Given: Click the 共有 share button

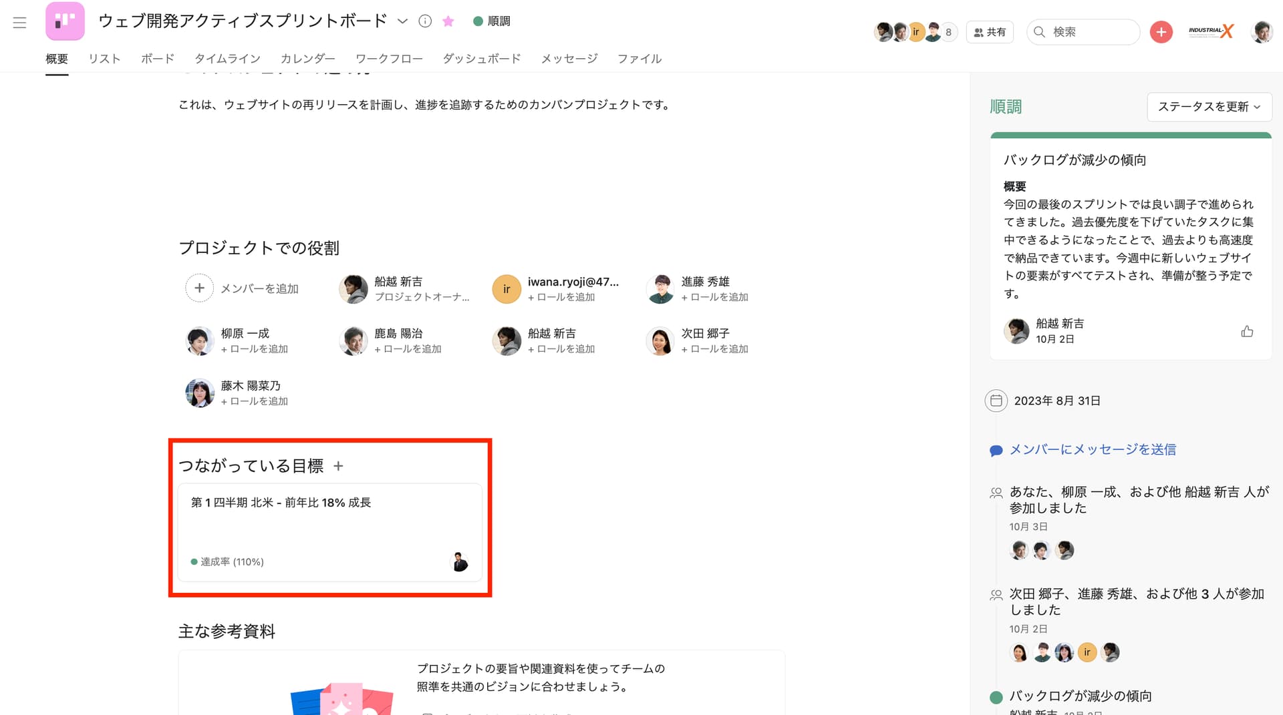Looking at the screenshot, I should tap(990, 32).
